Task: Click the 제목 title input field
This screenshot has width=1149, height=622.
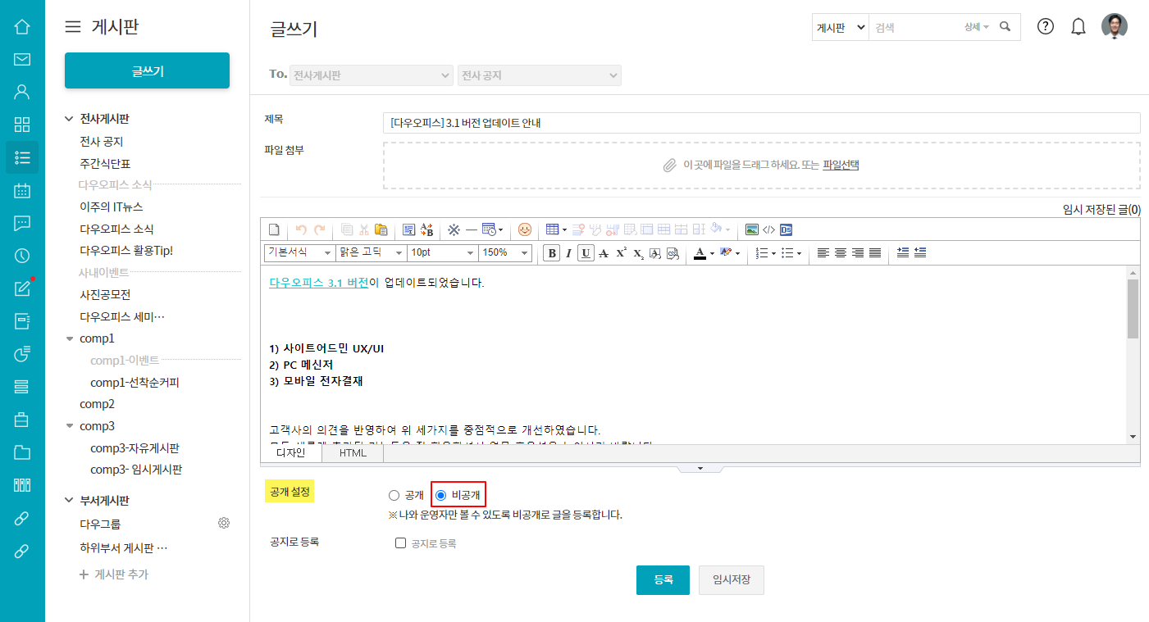Action: [761, 123]
